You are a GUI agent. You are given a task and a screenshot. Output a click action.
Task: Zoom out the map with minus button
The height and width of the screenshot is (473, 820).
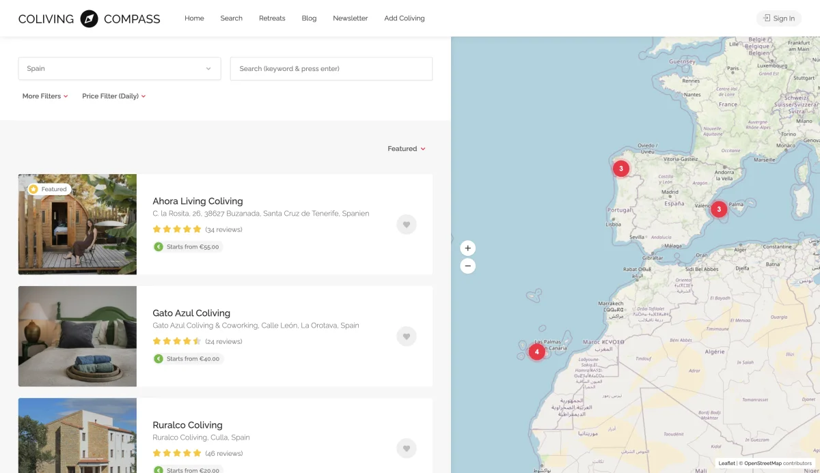click(x=468, y=266)
